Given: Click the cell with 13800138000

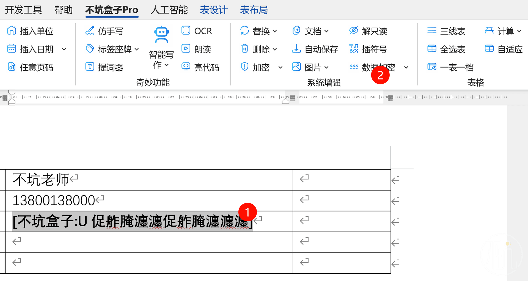Looking at the screenshot, I should pyautogui.click(x=149, y=200).
